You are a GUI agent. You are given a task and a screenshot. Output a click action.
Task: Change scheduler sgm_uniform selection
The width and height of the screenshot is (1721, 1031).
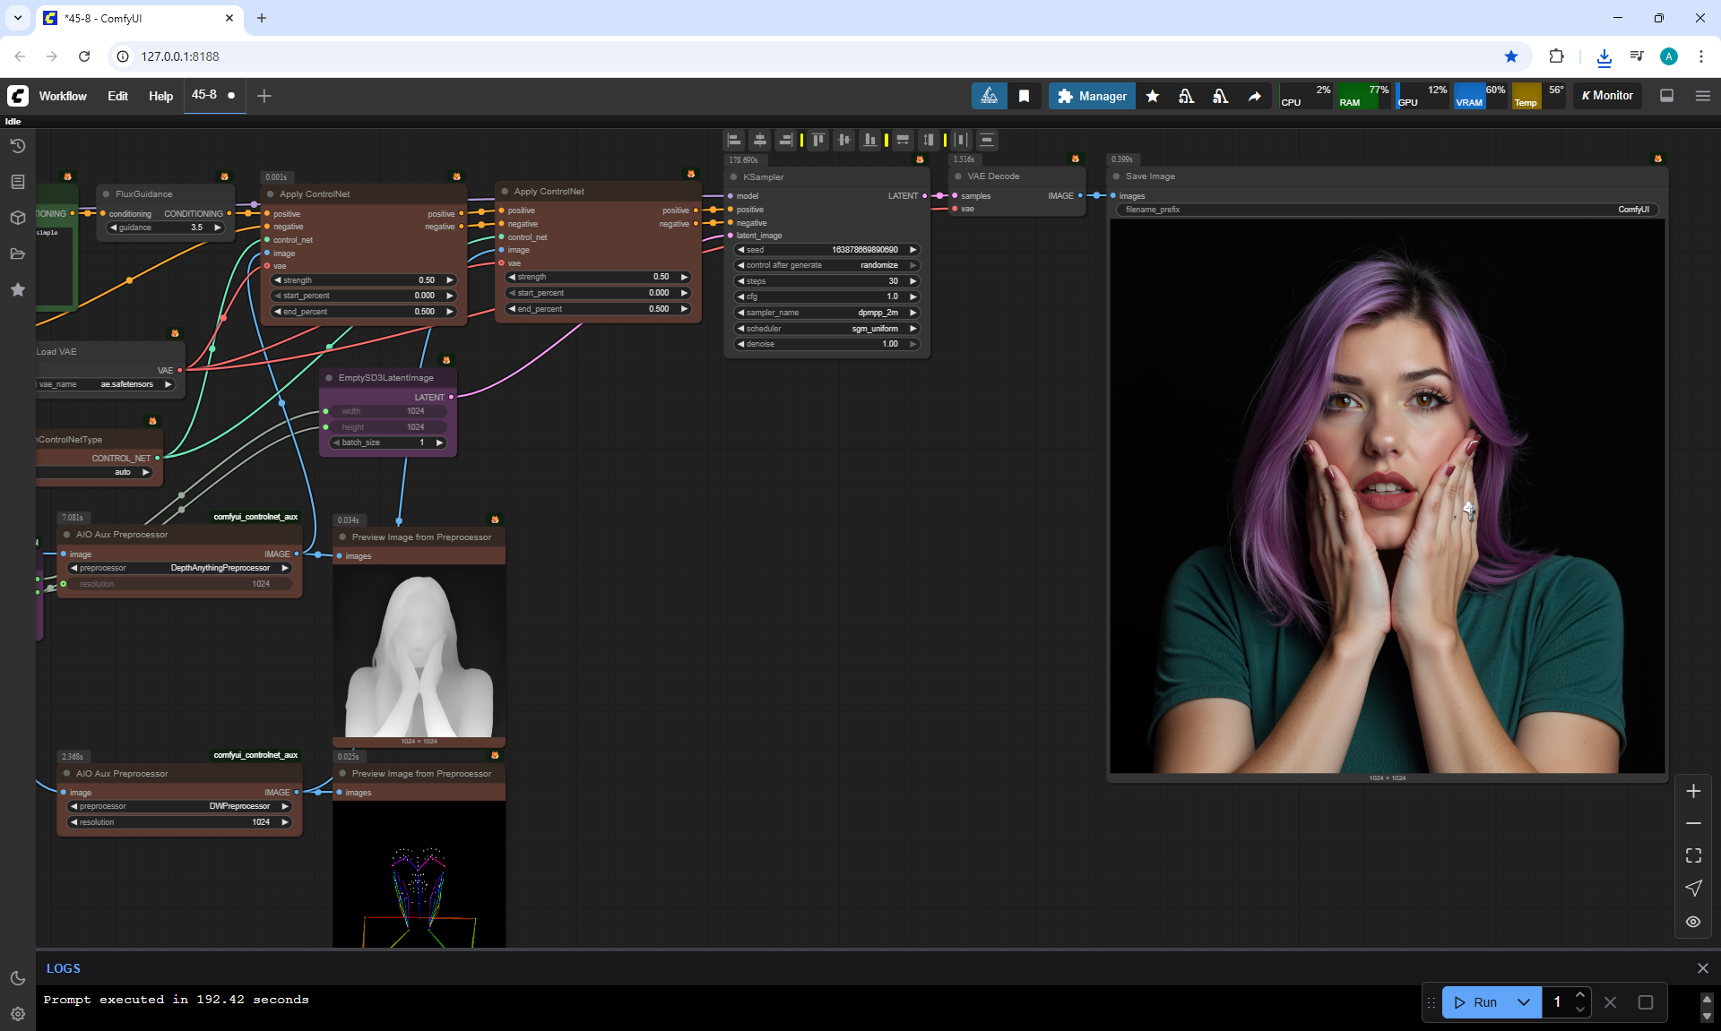826,329
